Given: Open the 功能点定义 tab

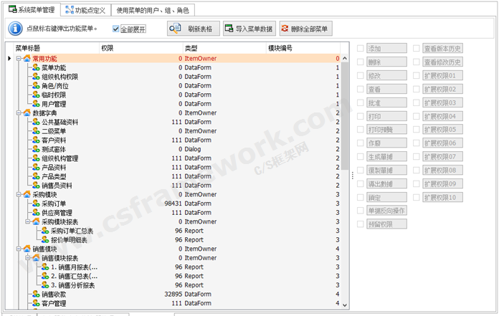Looking at the screenshot, I should point(85,11).
